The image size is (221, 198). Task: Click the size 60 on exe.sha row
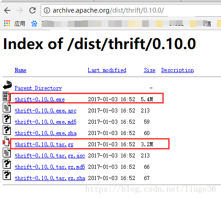pos(147,133)
